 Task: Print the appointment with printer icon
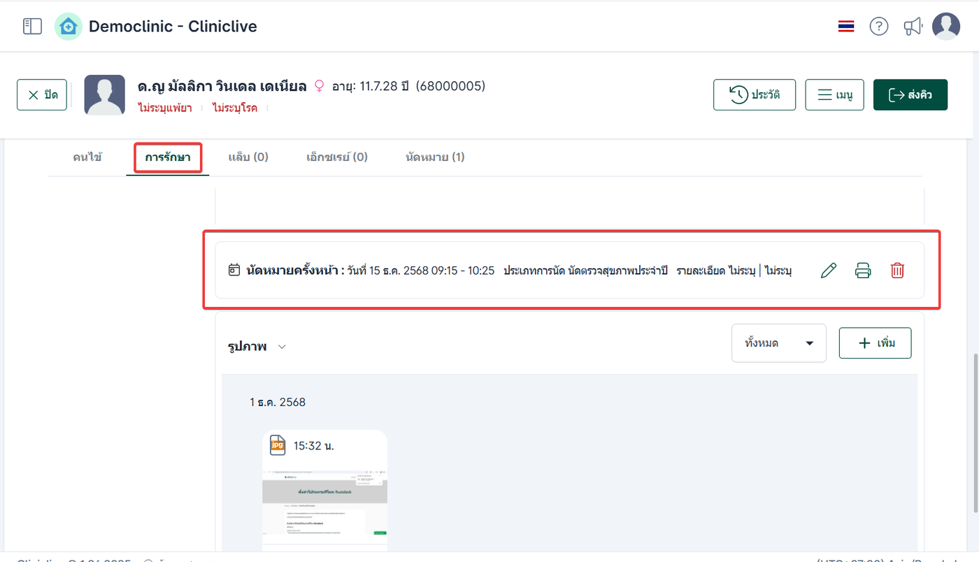point(864,271)
